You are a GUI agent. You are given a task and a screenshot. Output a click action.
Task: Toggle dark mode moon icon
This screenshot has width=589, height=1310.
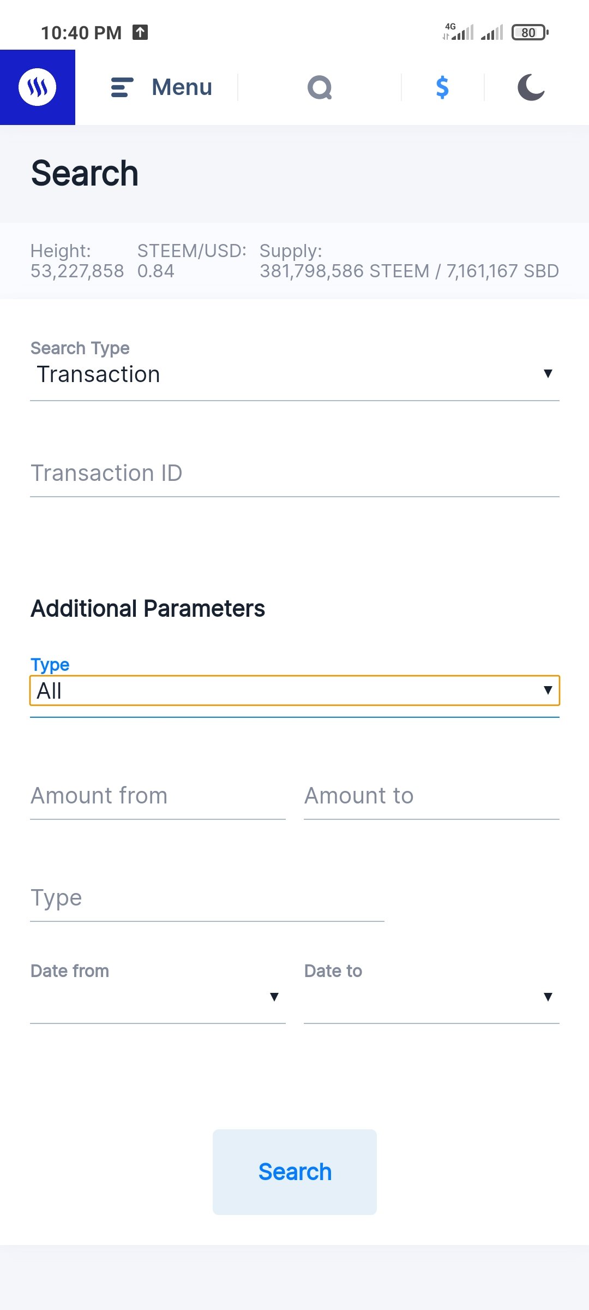531,87
